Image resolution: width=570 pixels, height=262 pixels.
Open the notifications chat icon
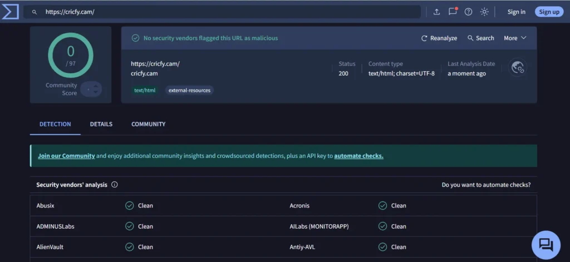click(x=453, y=12)
